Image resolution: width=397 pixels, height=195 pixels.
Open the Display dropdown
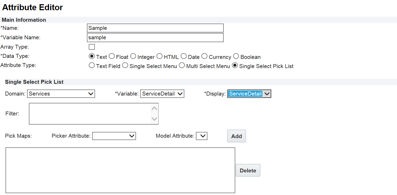(x=249, y=94)
